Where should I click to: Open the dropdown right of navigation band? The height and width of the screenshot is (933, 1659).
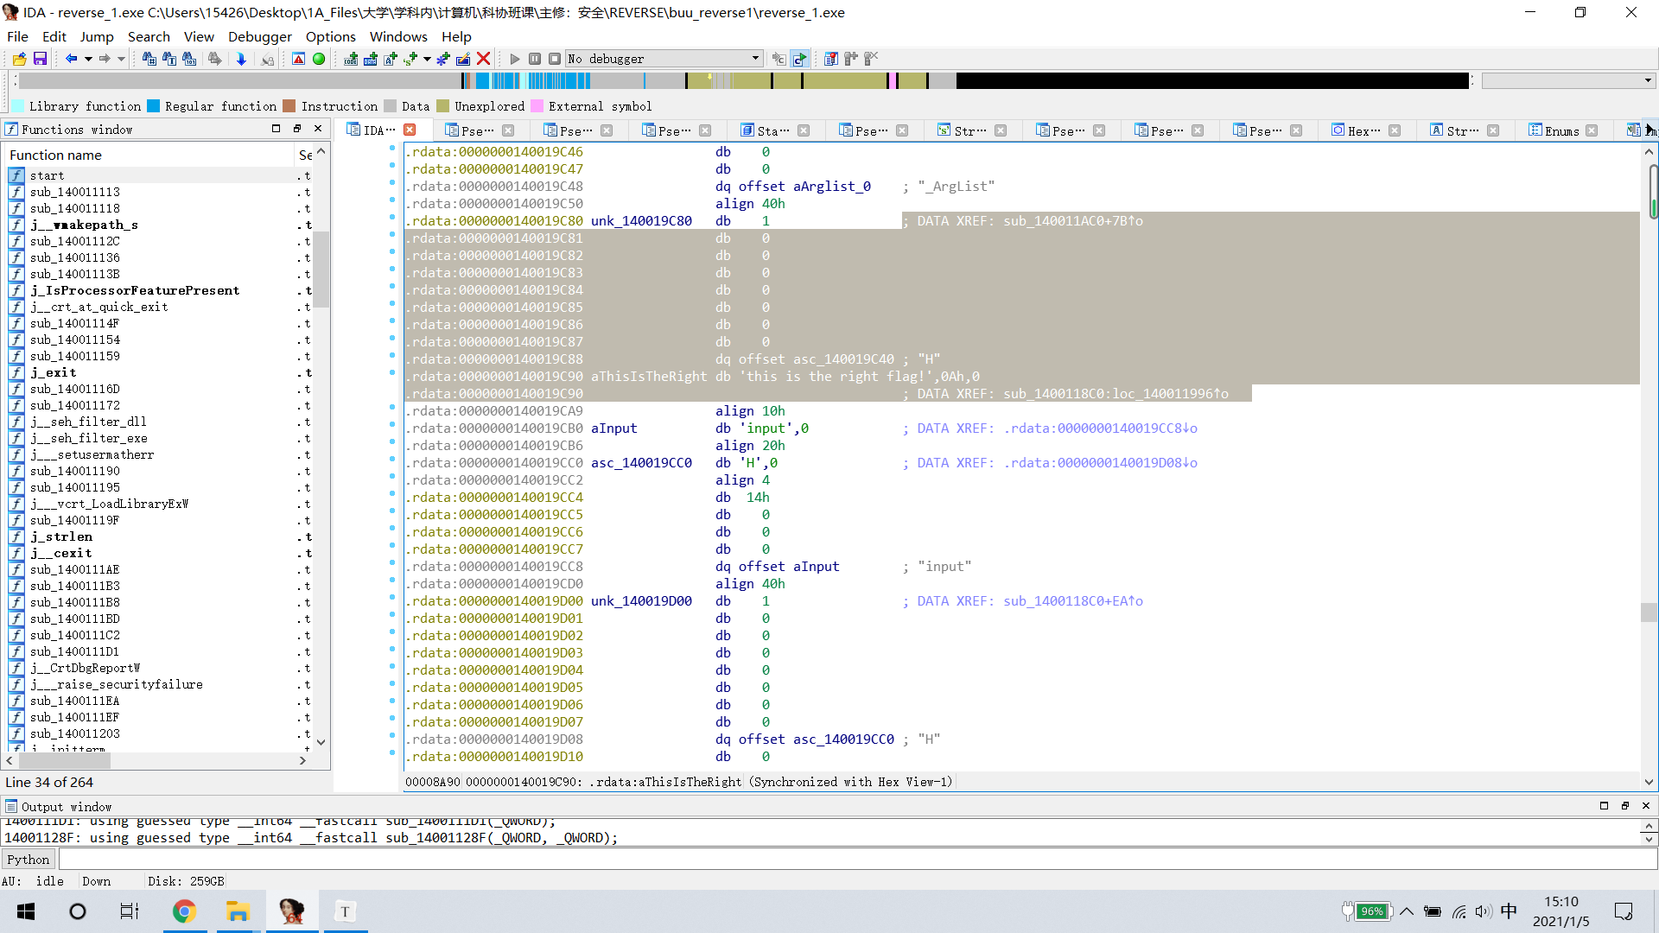click(x=1648, y=80)
